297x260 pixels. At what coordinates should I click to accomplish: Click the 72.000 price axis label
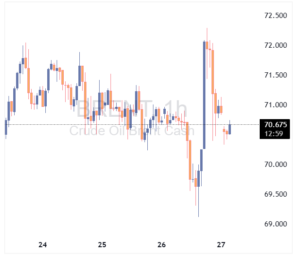275,45
